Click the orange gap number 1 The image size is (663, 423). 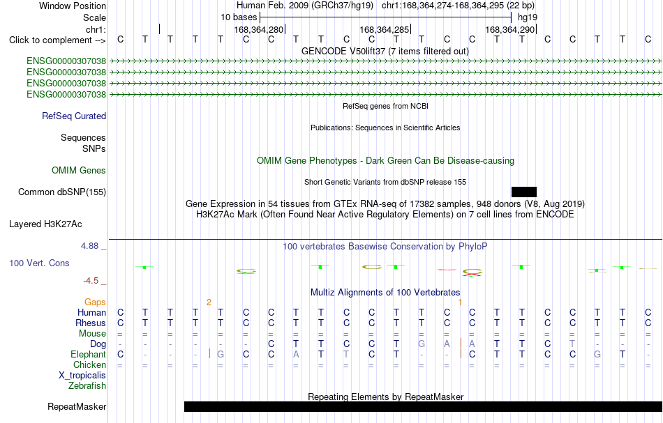(460, 302)
